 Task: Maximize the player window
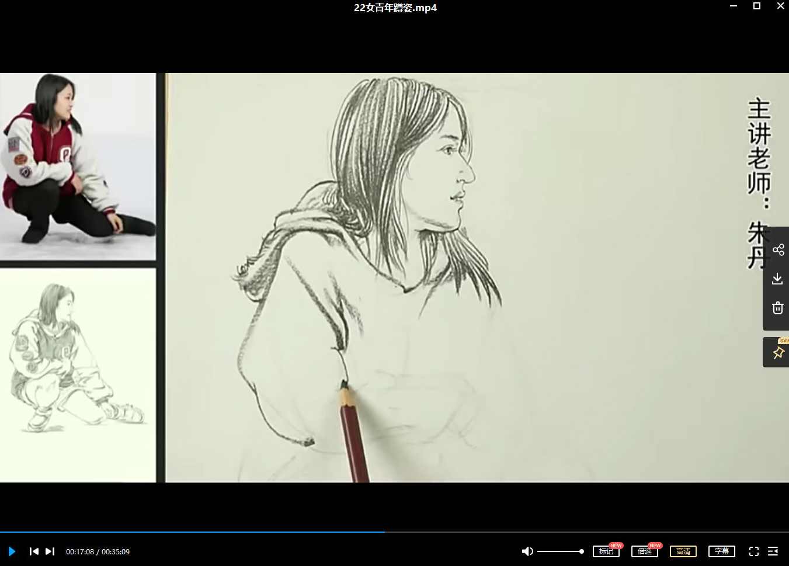(x=757, y=6)
